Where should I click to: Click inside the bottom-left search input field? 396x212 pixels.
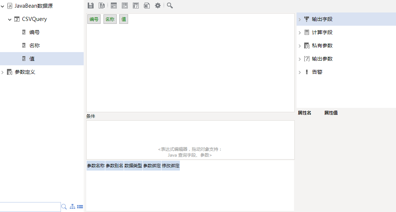pyautogui.click(x=30, y=207)
